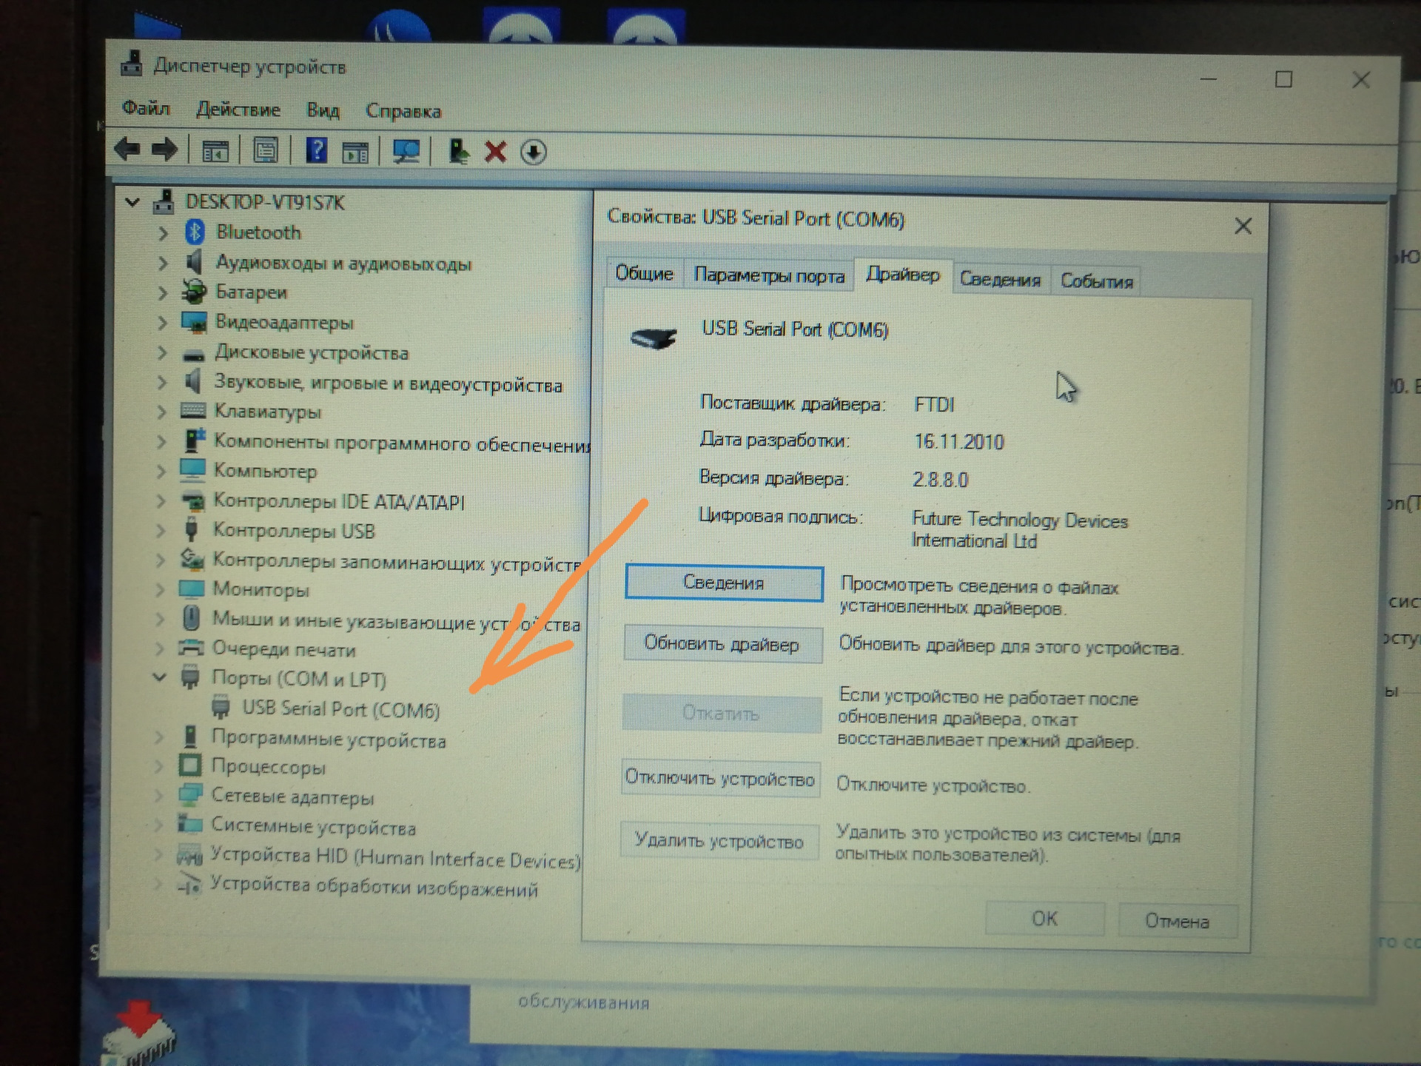1421x1066 pixels.
Task: Close the USB Serial Port properties dialog
Action: click(x=1243, y=227)
